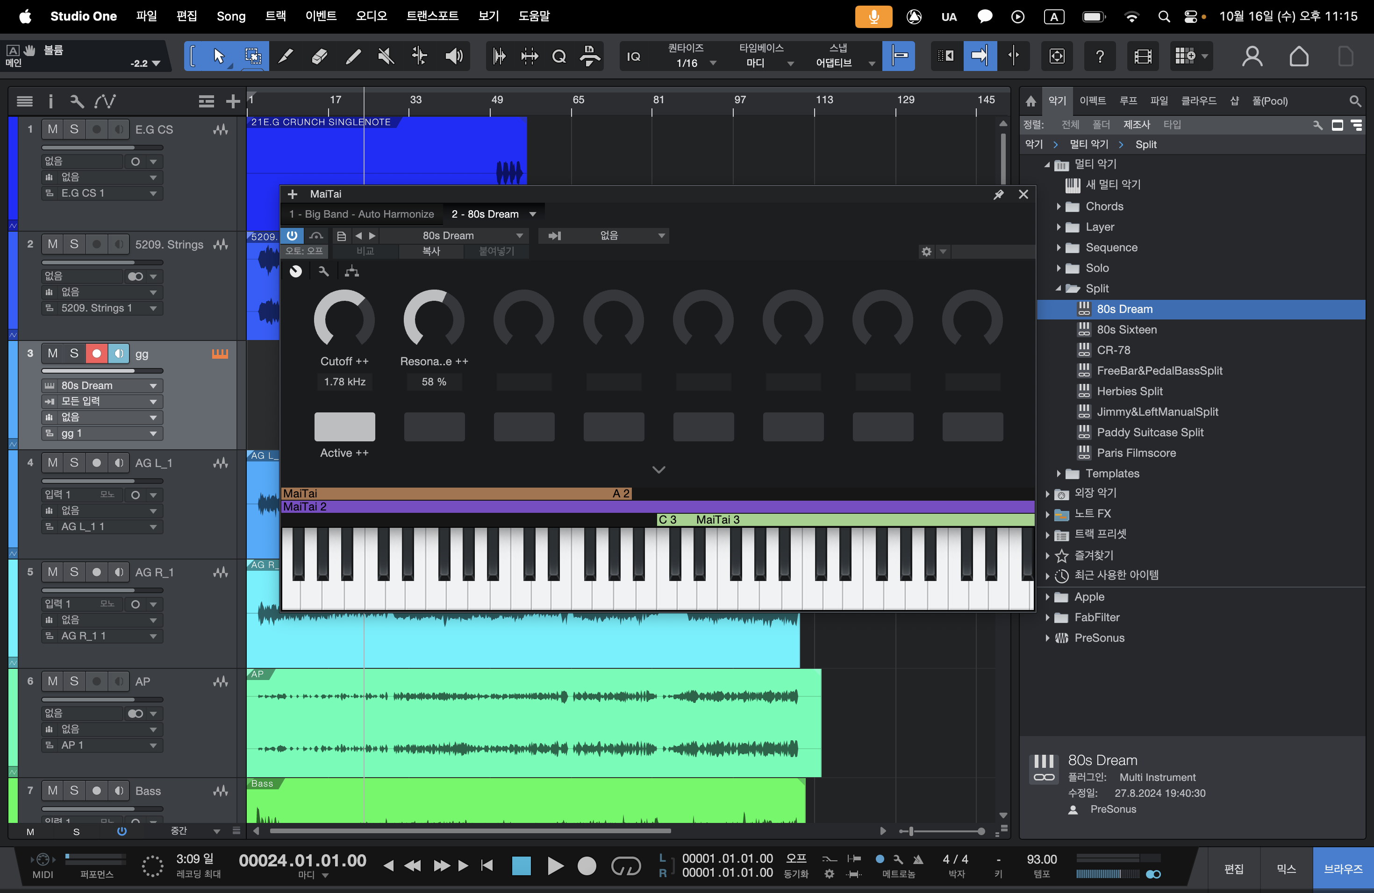The width and height of the screenshot is (1374, 893).
Task: Click the 복사 copy button
Action: pyautogui.click(x=431, y=252)
